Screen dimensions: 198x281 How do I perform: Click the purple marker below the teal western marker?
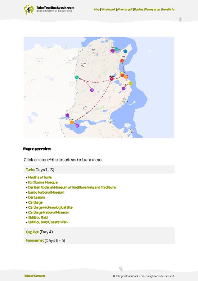point(92,90)
